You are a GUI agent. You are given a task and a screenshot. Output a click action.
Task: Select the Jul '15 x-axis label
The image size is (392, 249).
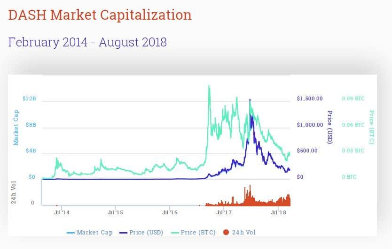tap(116, 213)
